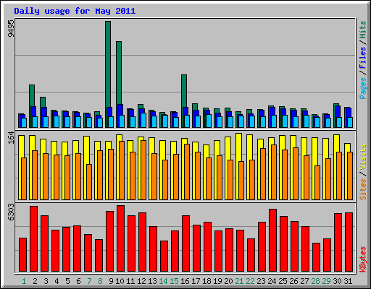Image resolution: width=371 pixels, height=289 pixels.
Task: Click the red KBytes bar for day 28
Action: (x=316, y=257)
